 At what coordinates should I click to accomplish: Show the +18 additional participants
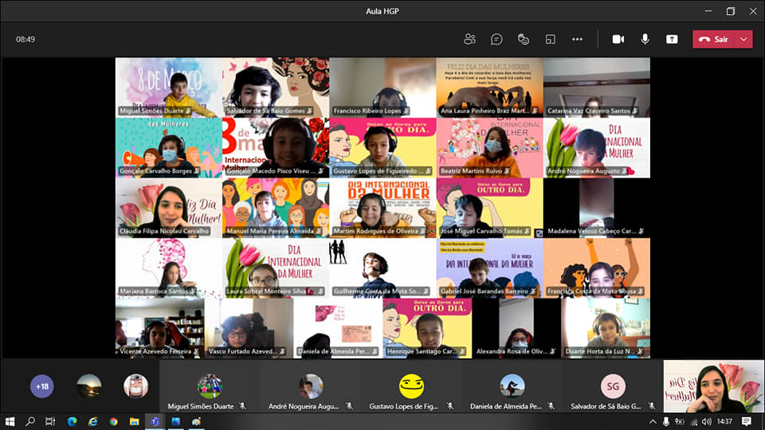42,387
